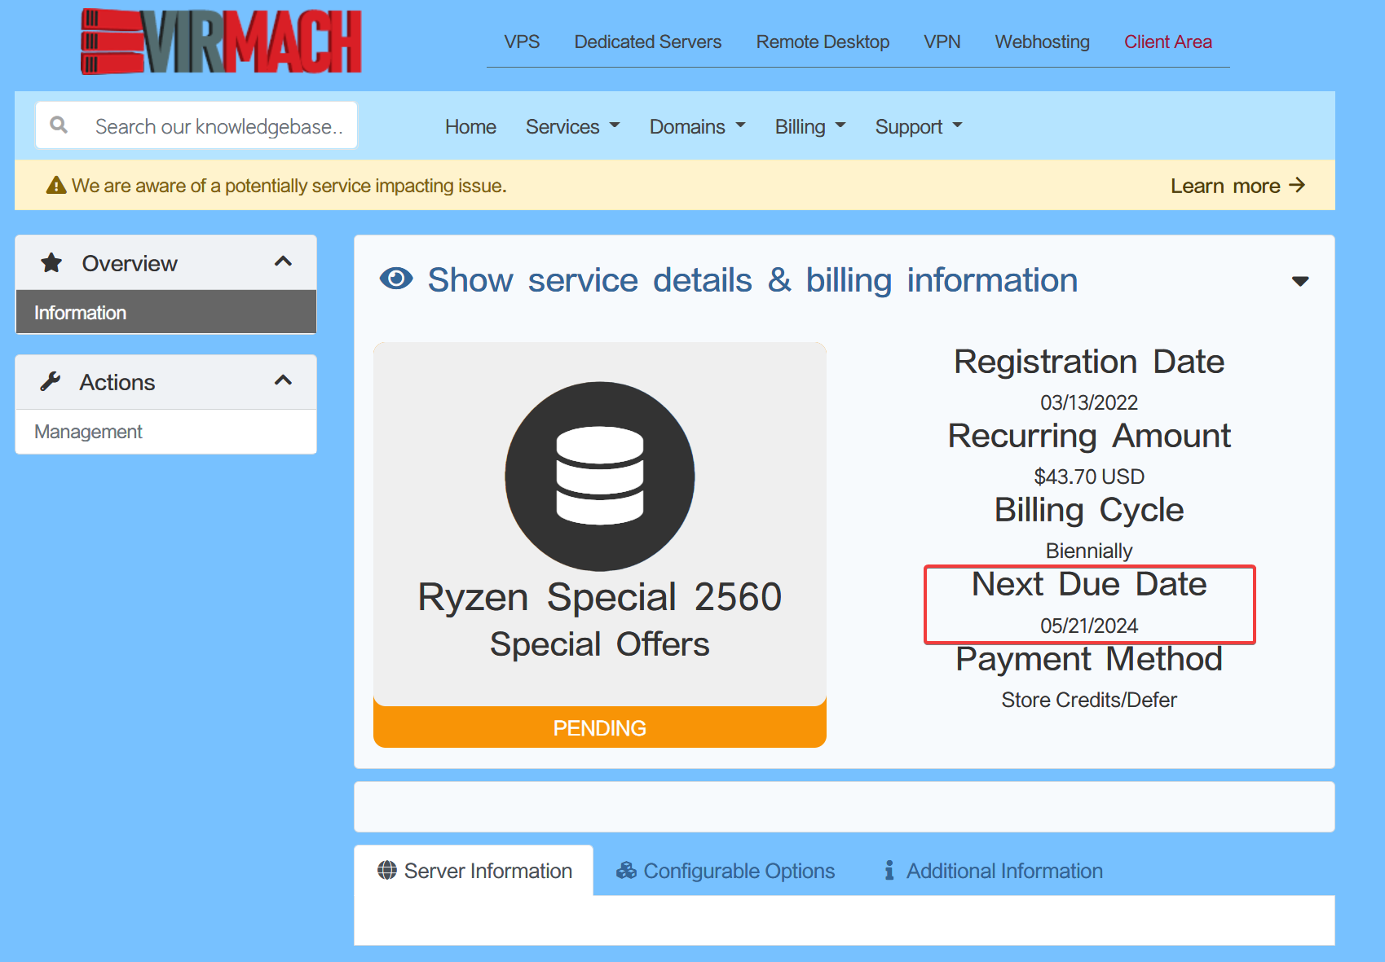Select Management in the Actions sidebar
1385x962 pixels.
166,432
